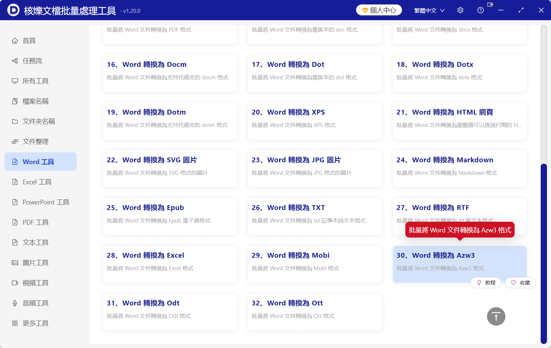The image size is (551, 348).
Task: Click the help question mark icon
Action: coord(480,10)
